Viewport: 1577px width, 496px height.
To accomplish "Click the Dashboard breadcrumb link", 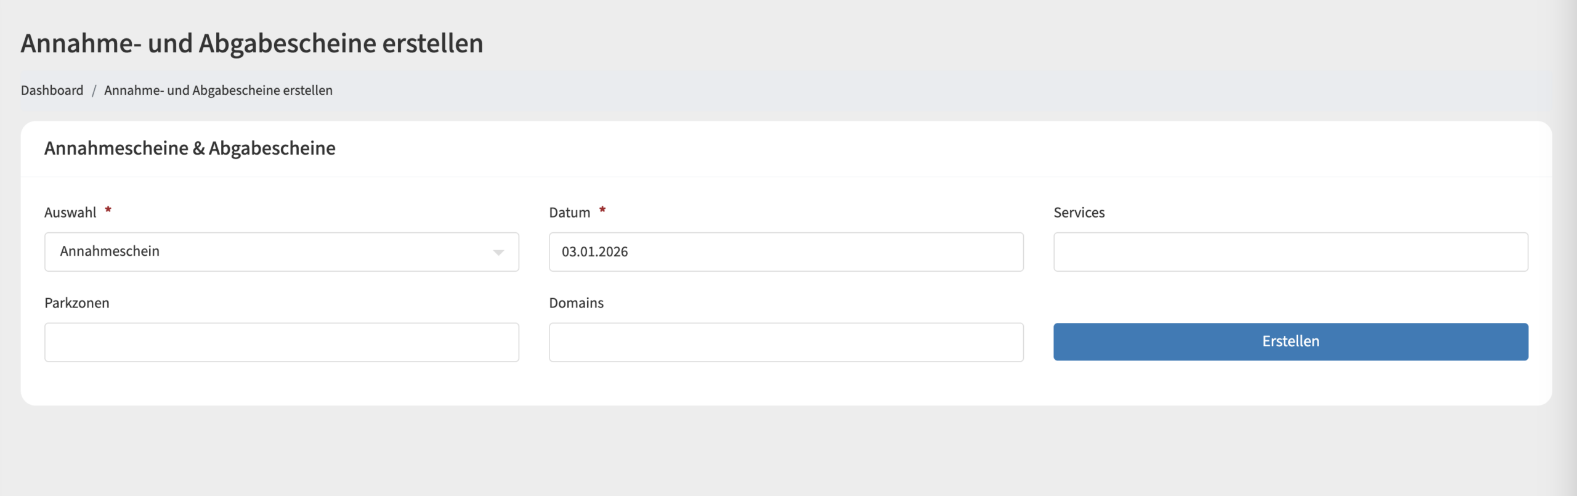I will tap(52, 91).
